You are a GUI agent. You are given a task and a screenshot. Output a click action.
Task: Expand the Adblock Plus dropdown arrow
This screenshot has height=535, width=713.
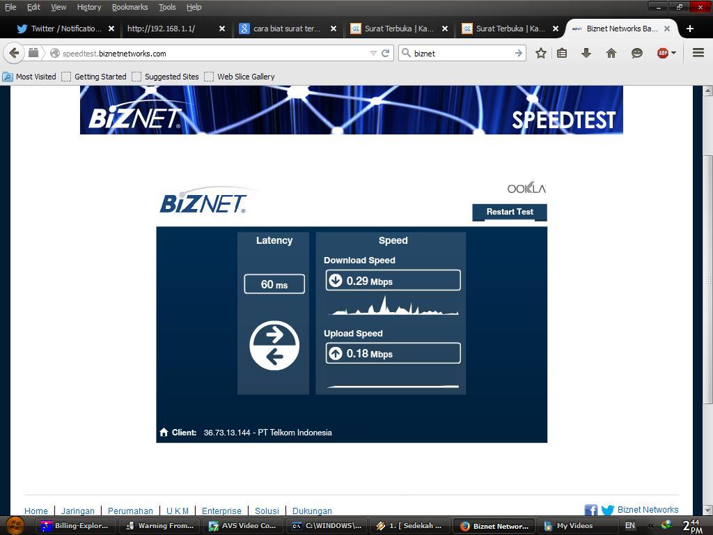674,53
